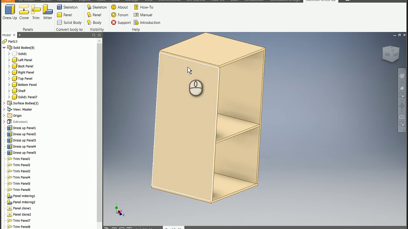Click the middle shelf in the model
Screen dimensions: 408x229
tap(237, 127)
